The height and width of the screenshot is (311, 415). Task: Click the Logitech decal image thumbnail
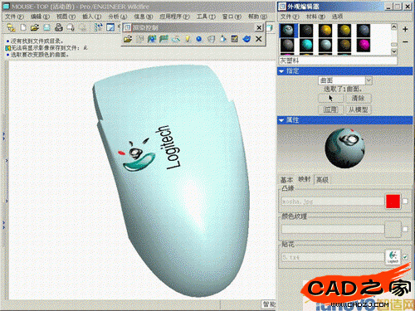(x=393, y=257)
